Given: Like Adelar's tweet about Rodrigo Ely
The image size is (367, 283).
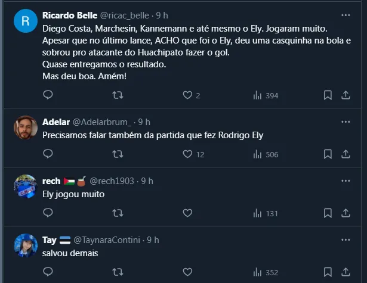Looking at the screenshot, I should coord(187,154).
